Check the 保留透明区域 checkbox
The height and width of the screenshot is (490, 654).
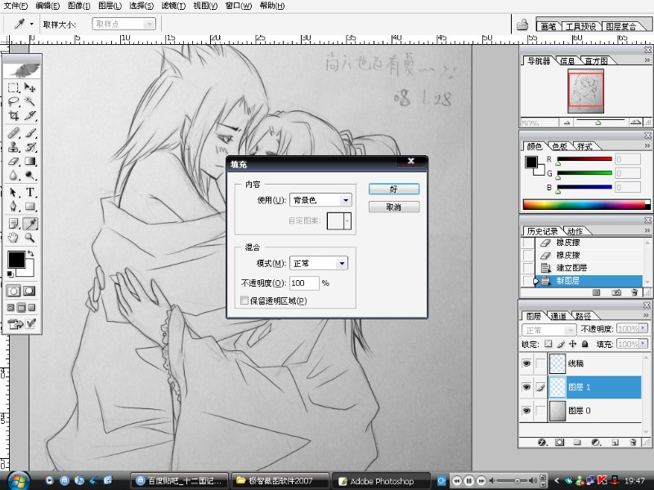(x=244, y=301)
